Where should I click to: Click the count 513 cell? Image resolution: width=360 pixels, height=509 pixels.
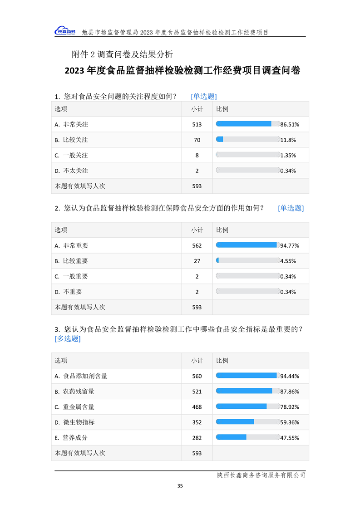pos(197,124)
